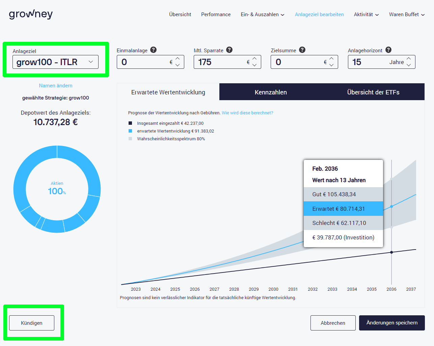Open help icon next to Zielsumme
The image size is (434, 346).
pyautogui.click(x=302, y=50)
